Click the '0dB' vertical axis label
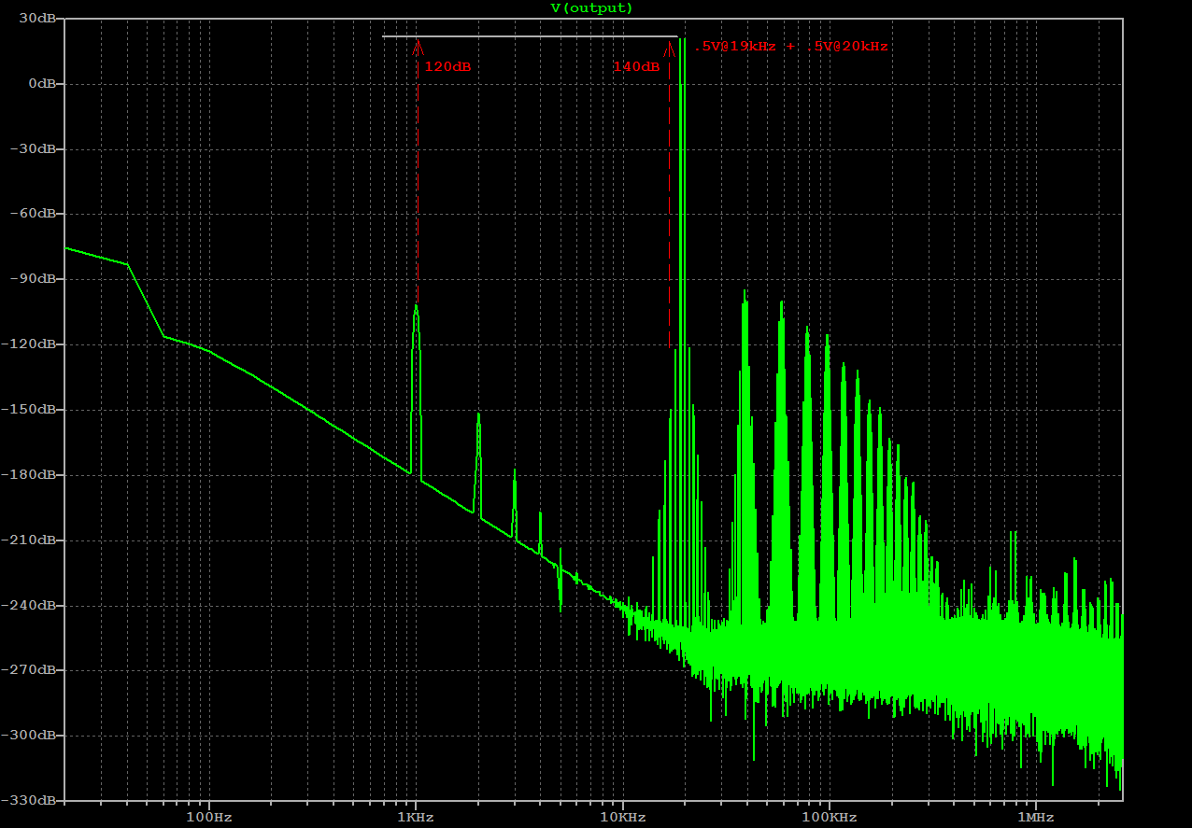Viewport: 1192px width, 828px height. pyautogui.click(x=44, y=84)
